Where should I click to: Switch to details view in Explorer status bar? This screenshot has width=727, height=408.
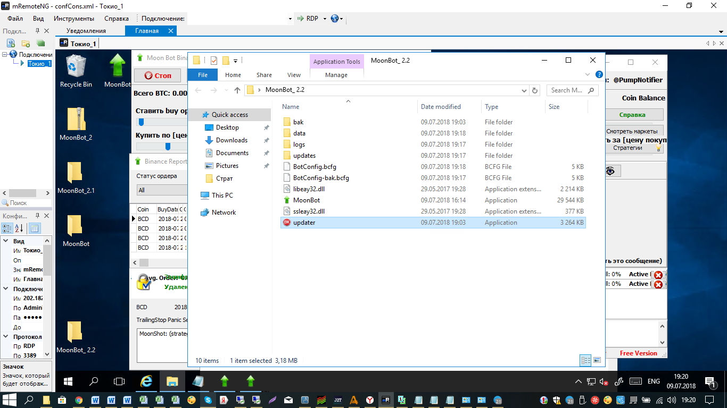[585, 360]
